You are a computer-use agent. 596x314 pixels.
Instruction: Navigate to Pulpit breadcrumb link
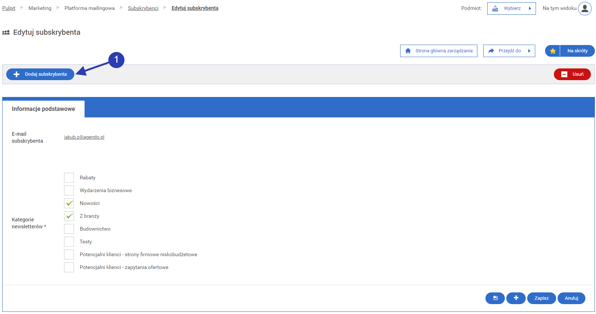point(9,8)
